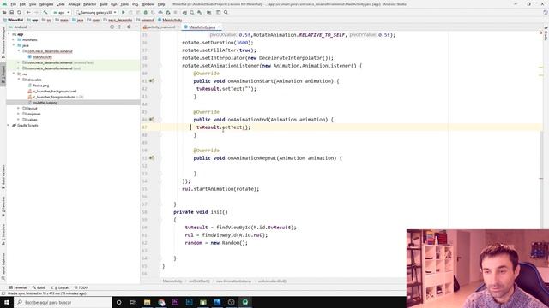Open the Search Everywhere magnifier icon
Image resolution: width=549 pixels, height=308 pixels.
pyautogui.click(x=226, y=12)
